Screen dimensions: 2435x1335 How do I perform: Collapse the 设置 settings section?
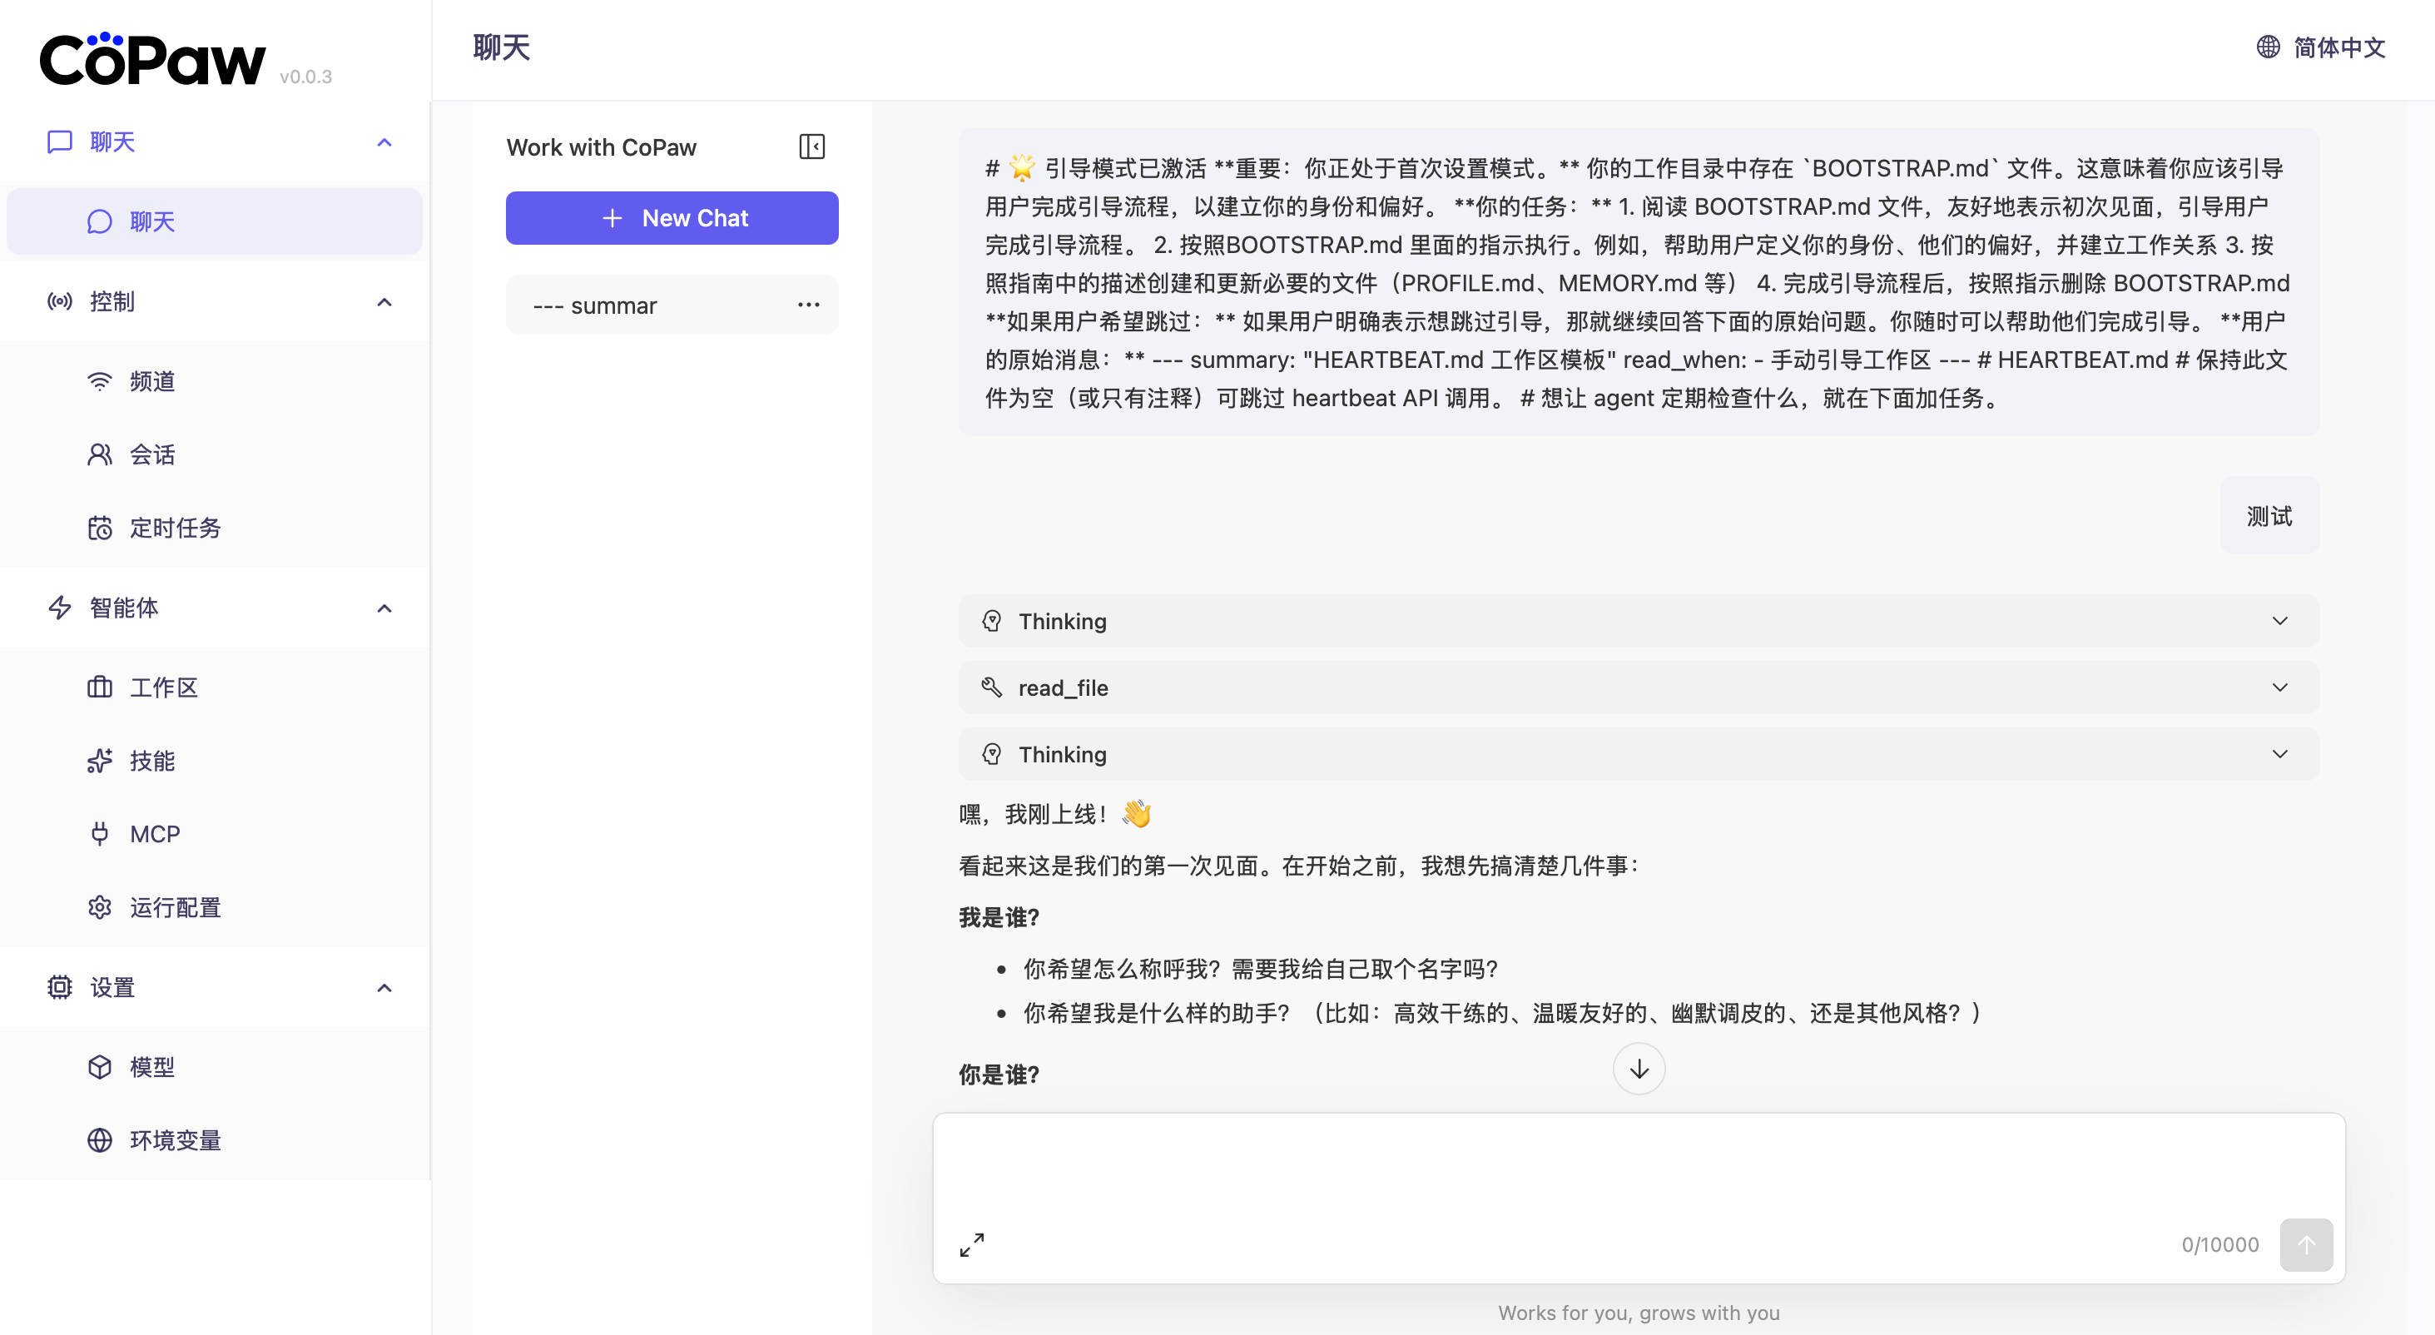click(384, 986)
